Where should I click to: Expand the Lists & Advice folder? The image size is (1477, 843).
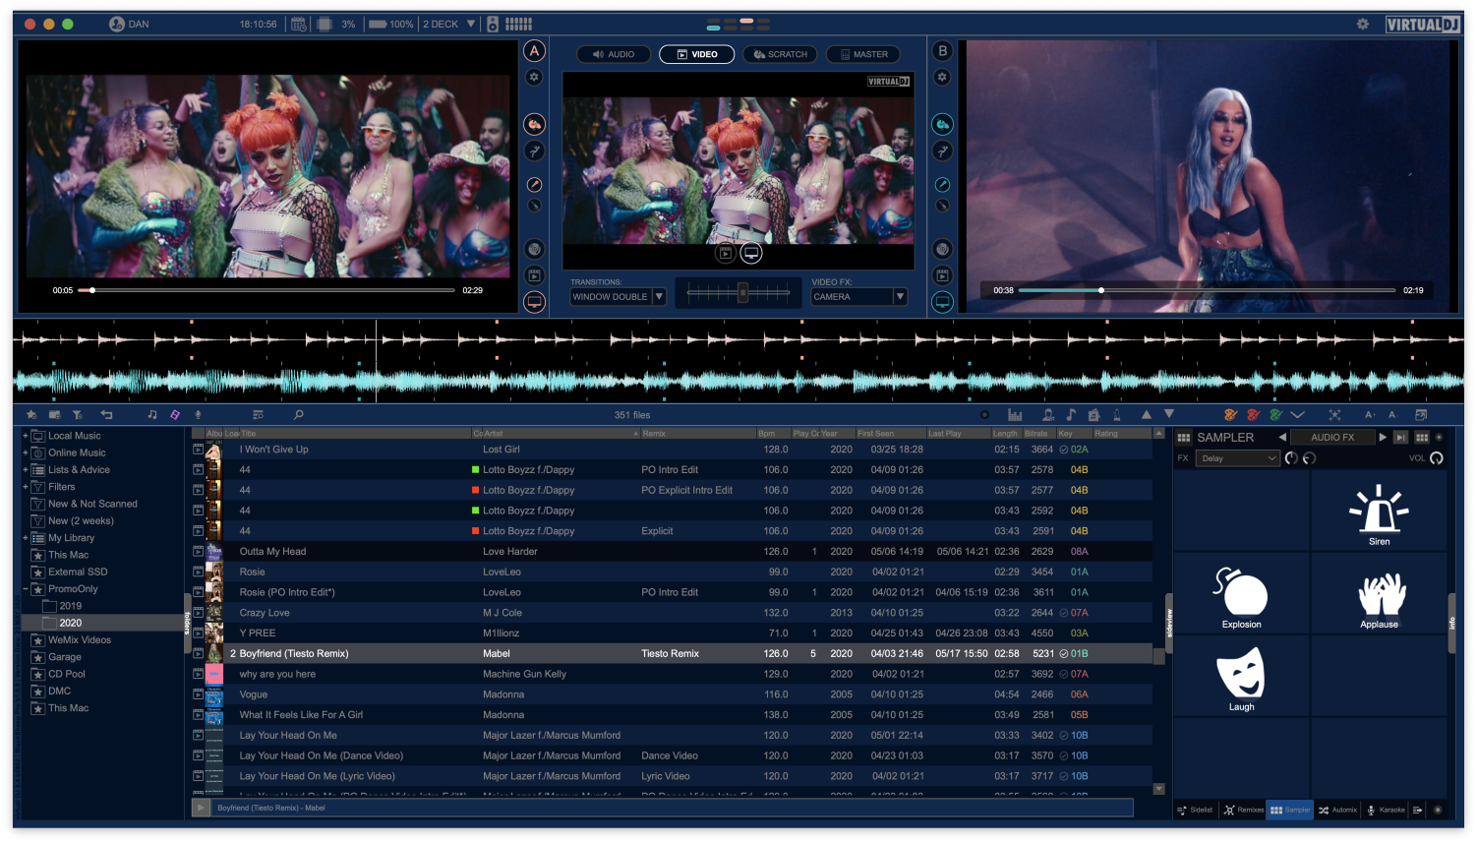[x=26, y=469]
